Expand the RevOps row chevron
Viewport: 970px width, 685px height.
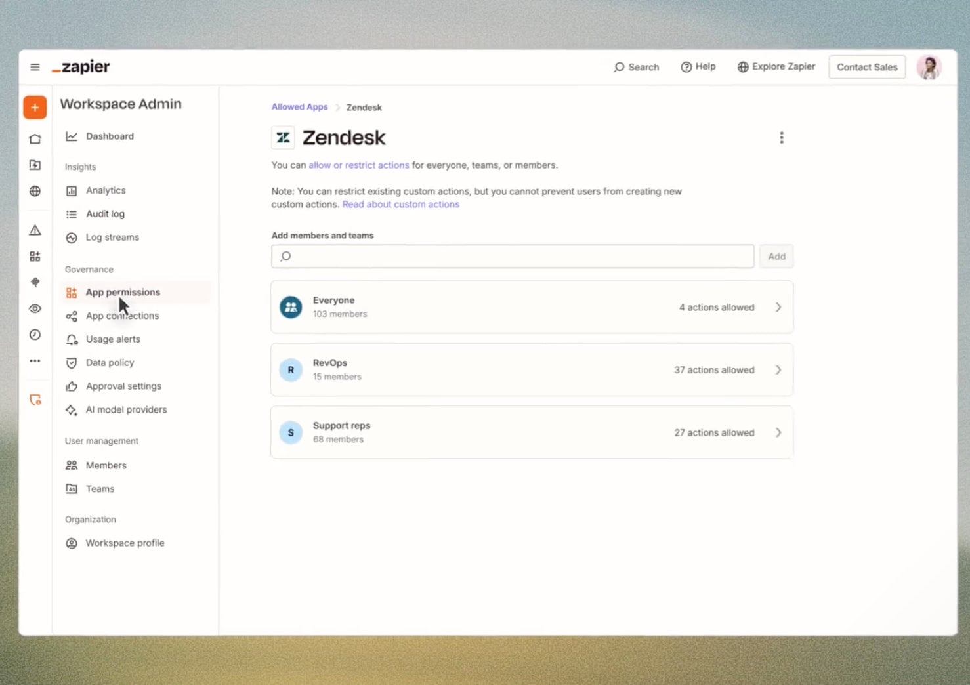(778, 370)
